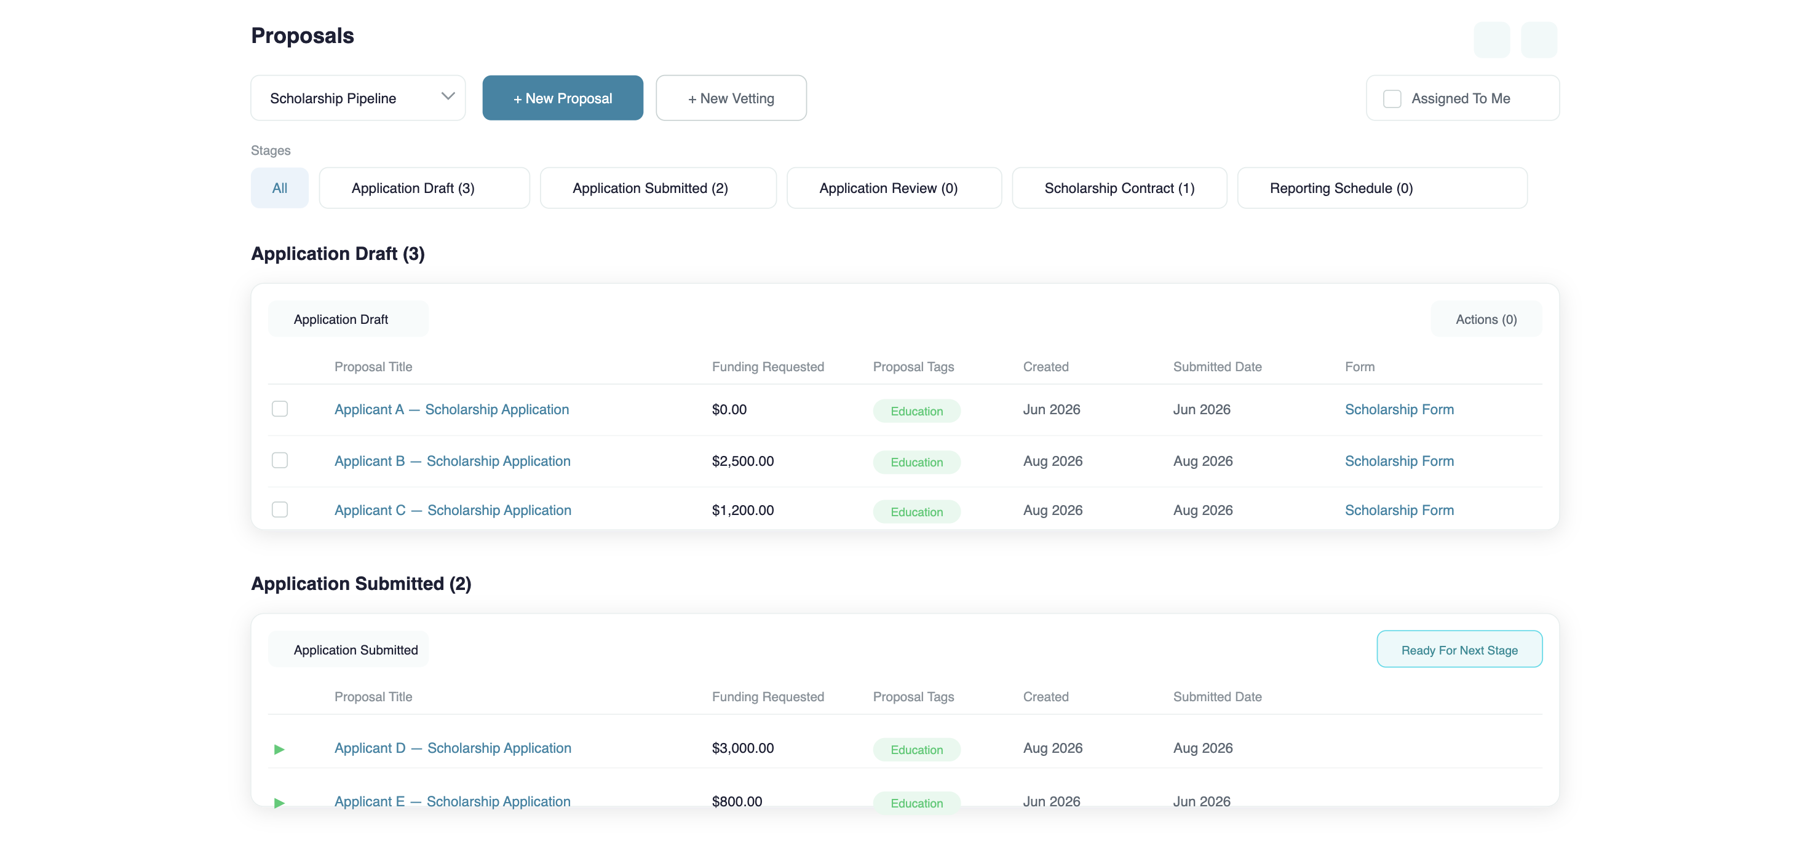Select the checkbox for Applicant B
This screenshot has height=853, width=1813.
point(279,460)
